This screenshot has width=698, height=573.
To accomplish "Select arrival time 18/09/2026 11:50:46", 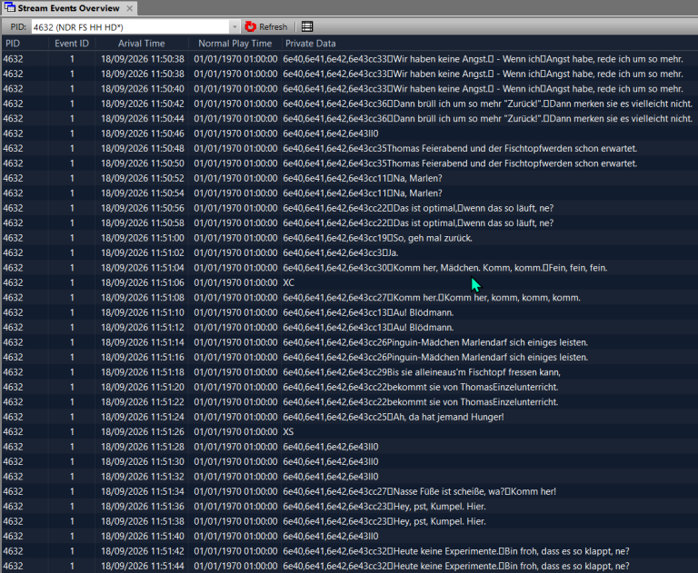I will (143, 133).
